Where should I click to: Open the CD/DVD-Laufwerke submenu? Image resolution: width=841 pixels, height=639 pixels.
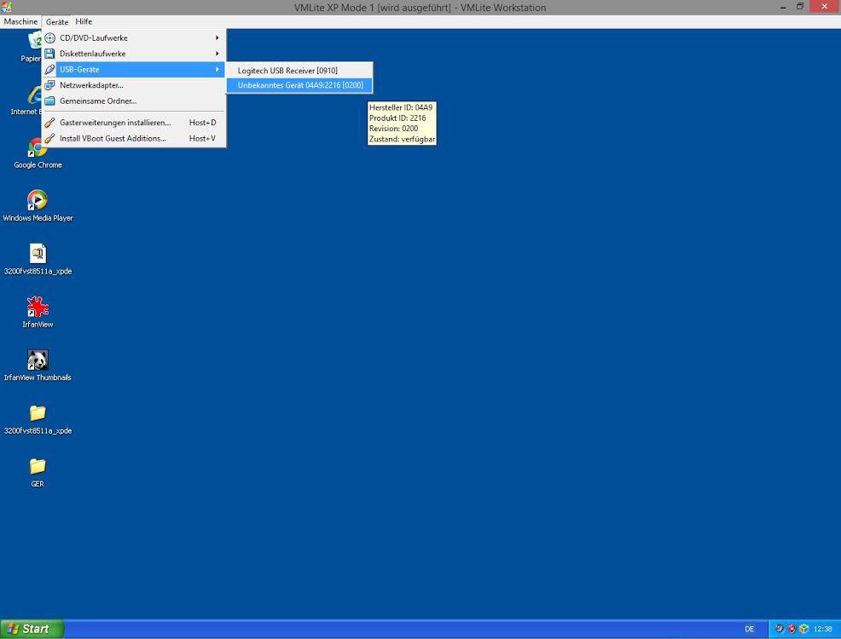133,38
